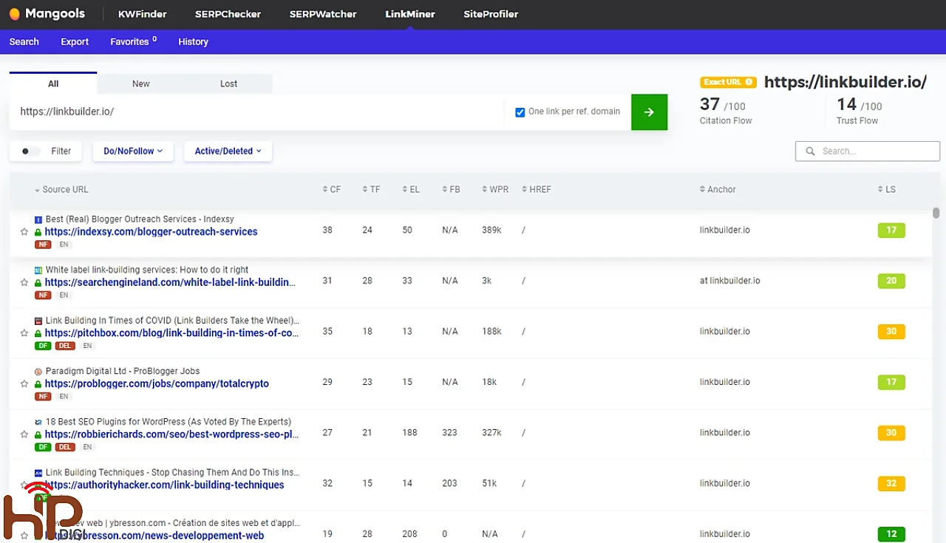The image size is (946, 543).
Task: Click the Mangools logo icon
Action: [x=14, y=14]
